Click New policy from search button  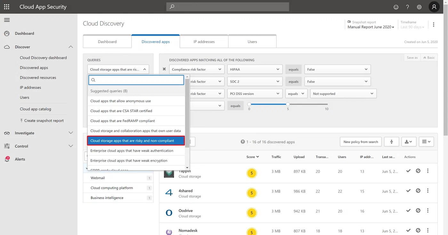[x=361, y=142]
